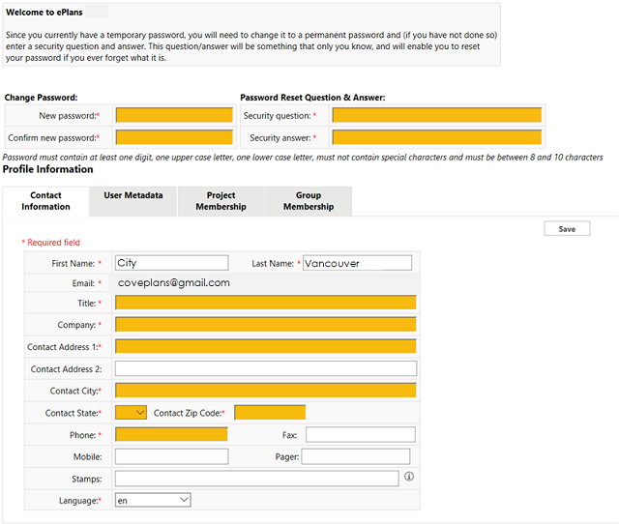Viewport: 619px width, 524px height.
Task: Focus the Confirm new password field
Action: tap(174, 137)
